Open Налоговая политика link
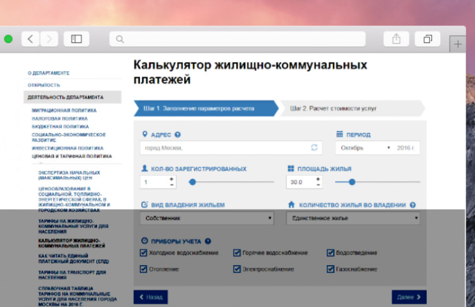The image size is (475, 307). 60,118
